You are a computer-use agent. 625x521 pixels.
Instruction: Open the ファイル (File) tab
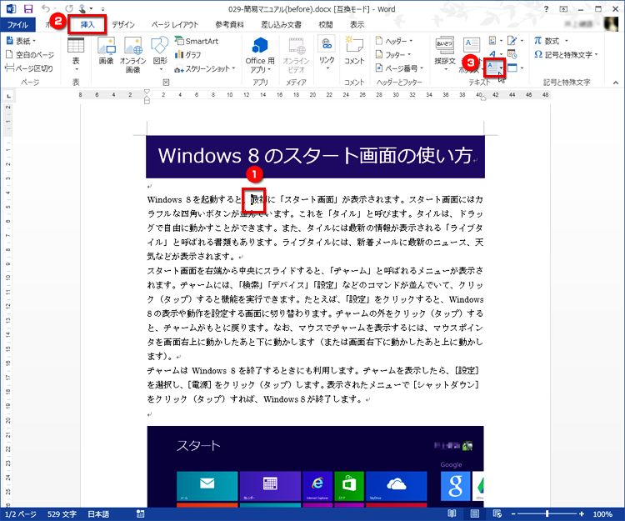pos(17,25)
